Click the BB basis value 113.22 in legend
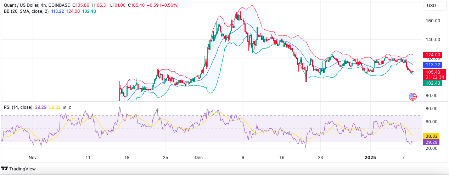 coord(58,11)
